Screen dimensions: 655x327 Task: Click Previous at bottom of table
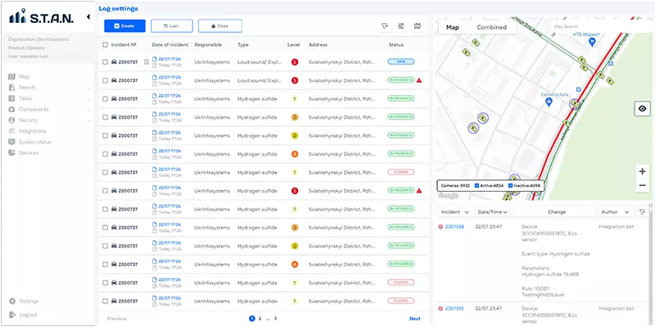[x=117, y=319]
